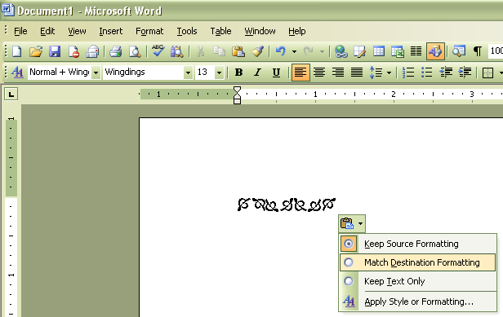Save the document with the floppy disk icon
Viewport: 503px width, 317px height.
(x=55, y=51)
